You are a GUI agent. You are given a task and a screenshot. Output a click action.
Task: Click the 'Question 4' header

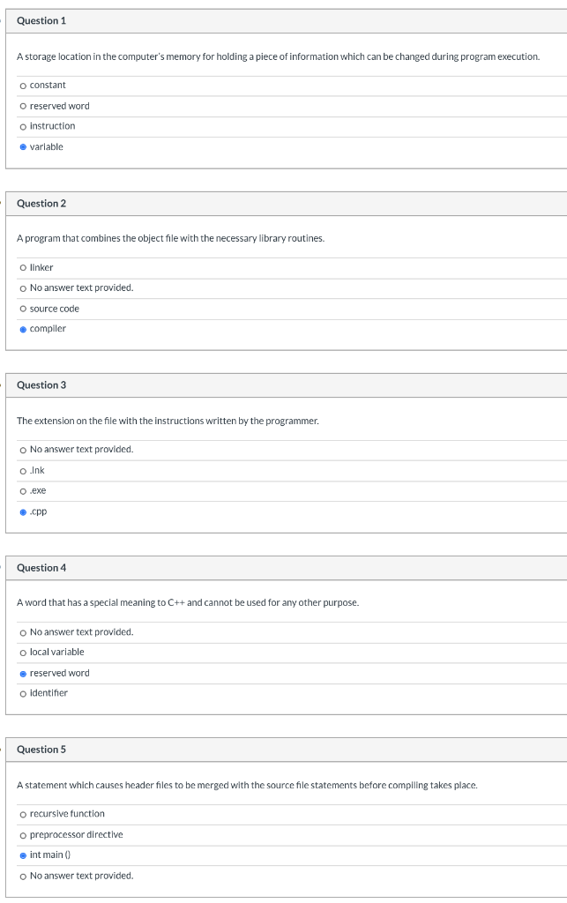click(41, 568)
